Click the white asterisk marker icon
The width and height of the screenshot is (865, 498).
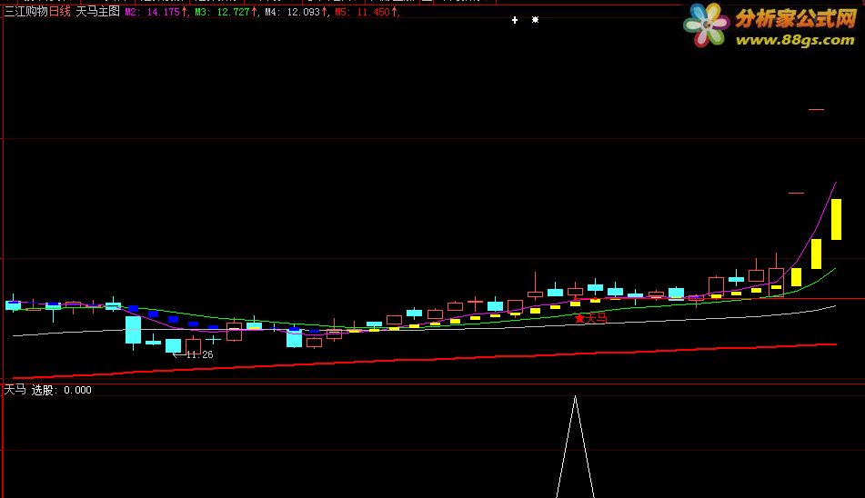535,20
